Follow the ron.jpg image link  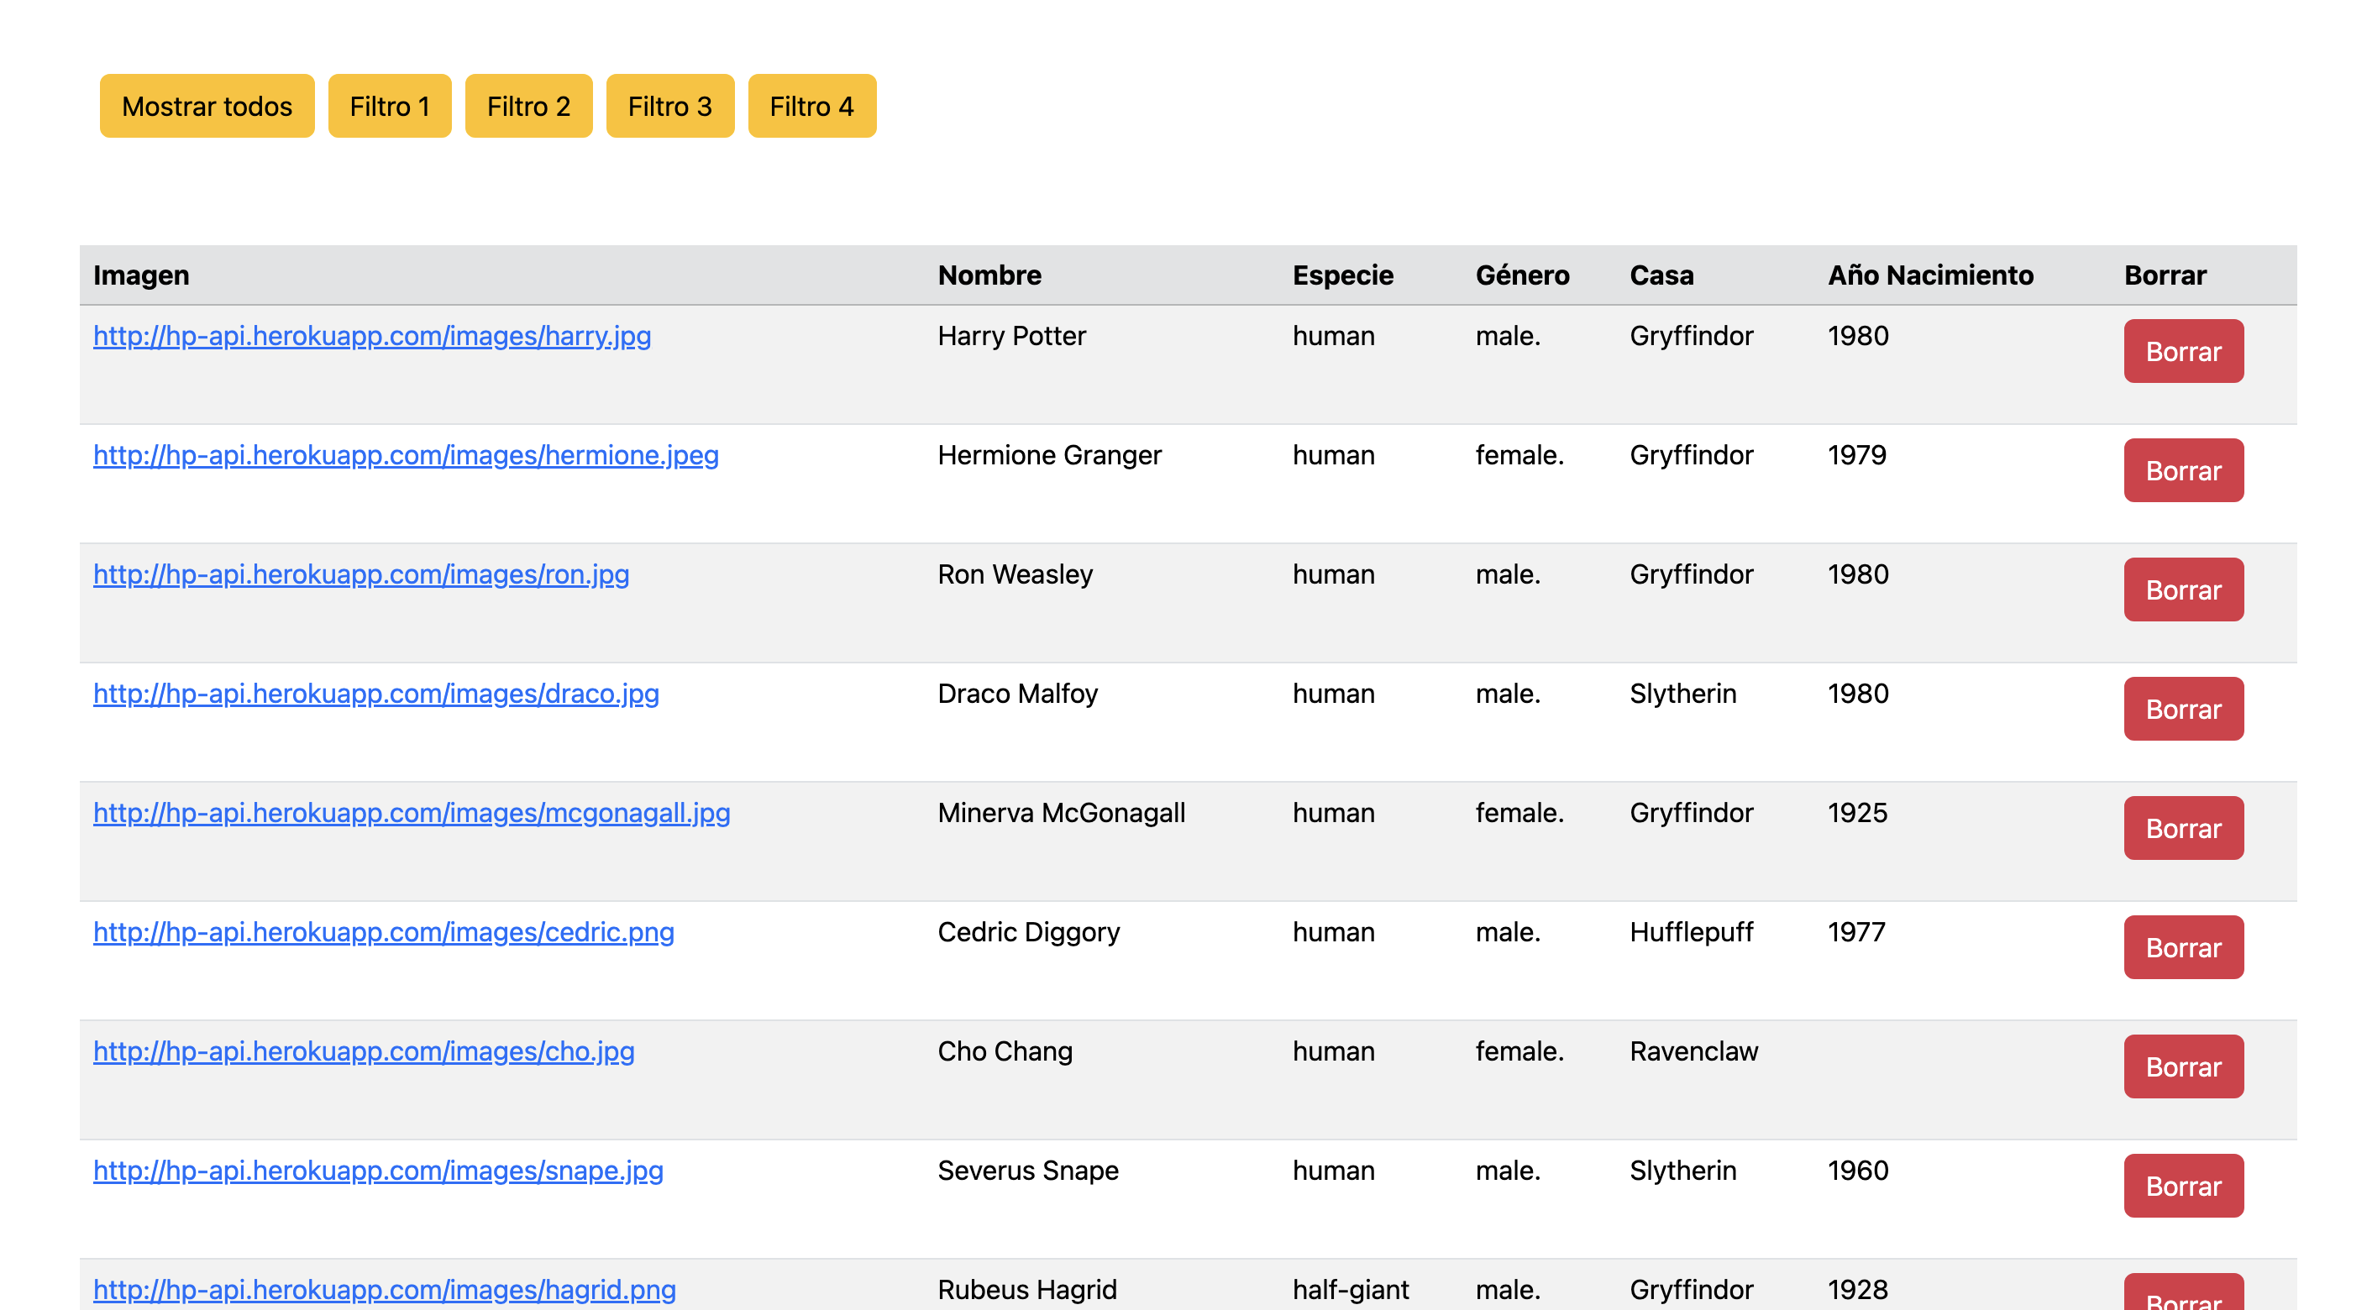(x=361, y=575)
